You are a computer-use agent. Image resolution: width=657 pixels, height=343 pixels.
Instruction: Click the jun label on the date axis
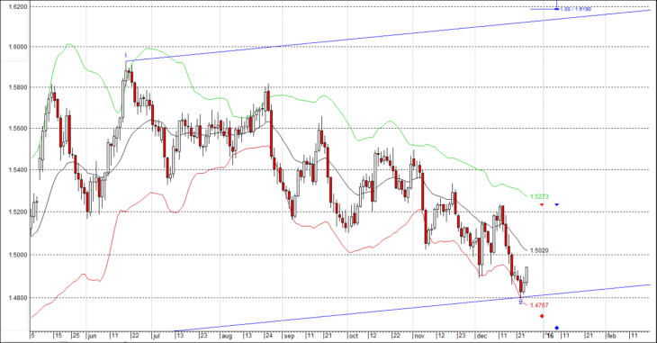pyautogui.click(x=92, y=336)
